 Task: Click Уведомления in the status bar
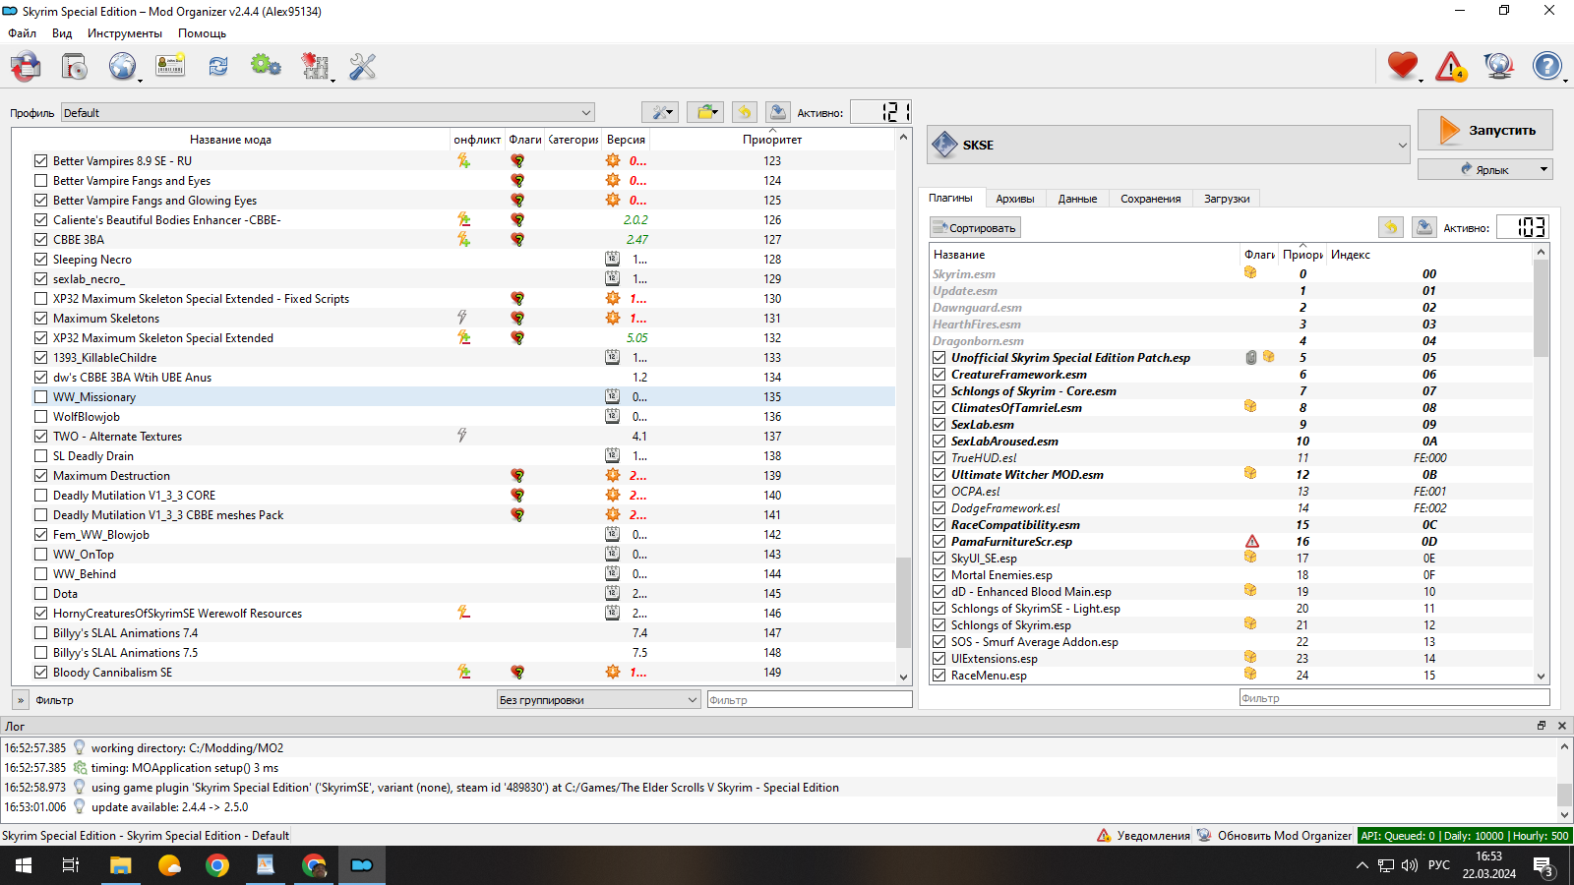1144,836
